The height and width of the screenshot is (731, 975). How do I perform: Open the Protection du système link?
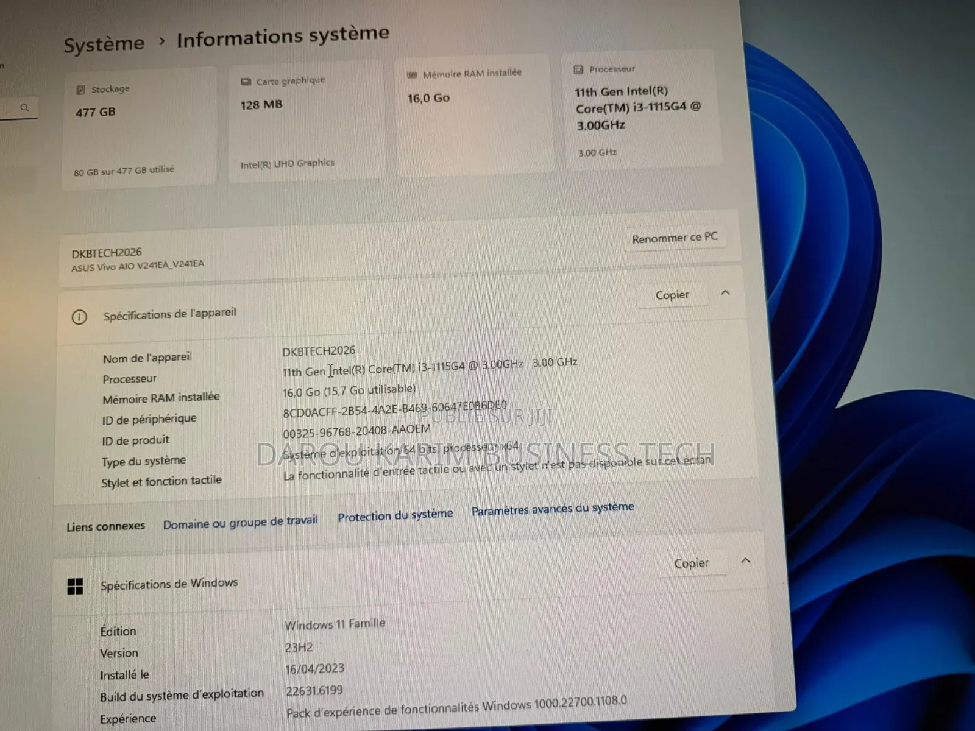pos(395,515)
